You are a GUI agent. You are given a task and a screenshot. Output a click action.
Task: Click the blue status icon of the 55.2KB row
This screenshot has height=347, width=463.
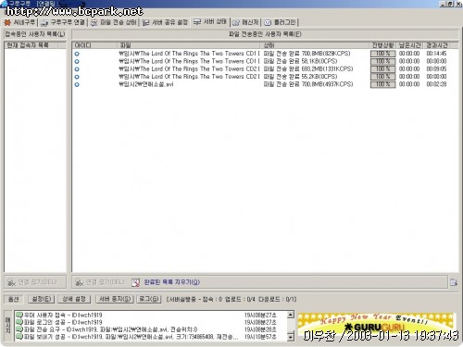pyautogui.click(x=77, y=77)
